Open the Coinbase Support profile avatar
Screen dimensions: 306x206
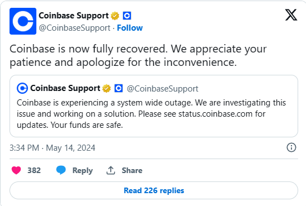coord(23,21)
